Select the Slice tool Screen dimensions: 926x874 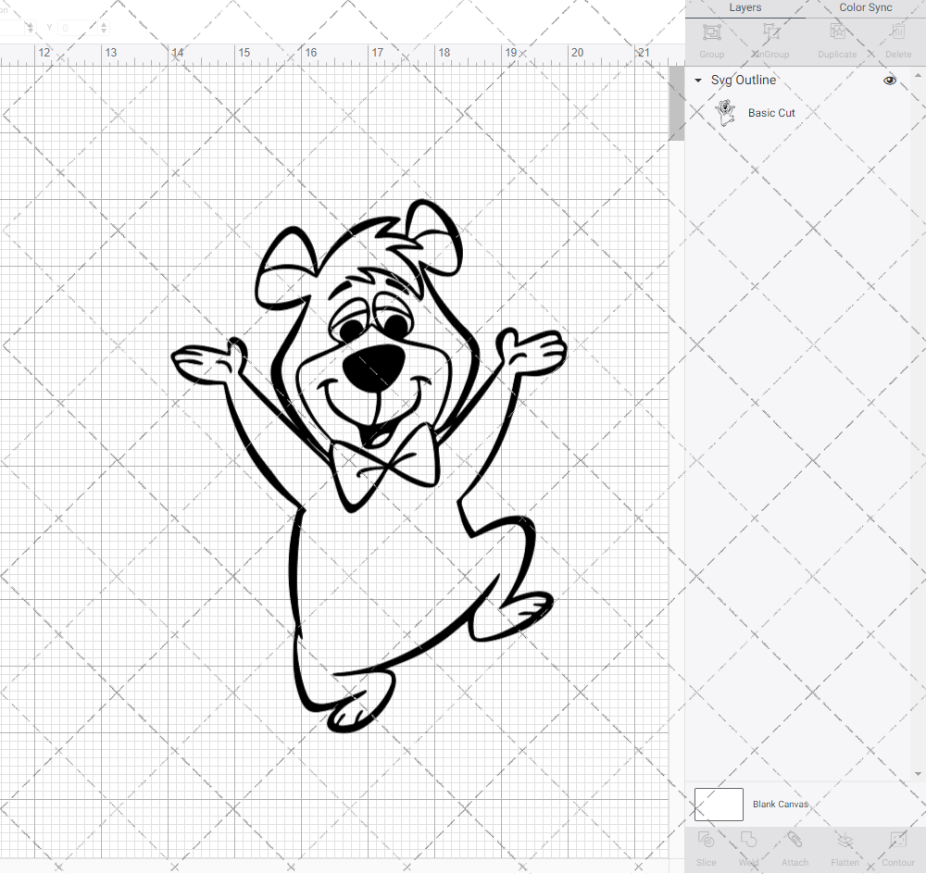click(x=706, y=846)
